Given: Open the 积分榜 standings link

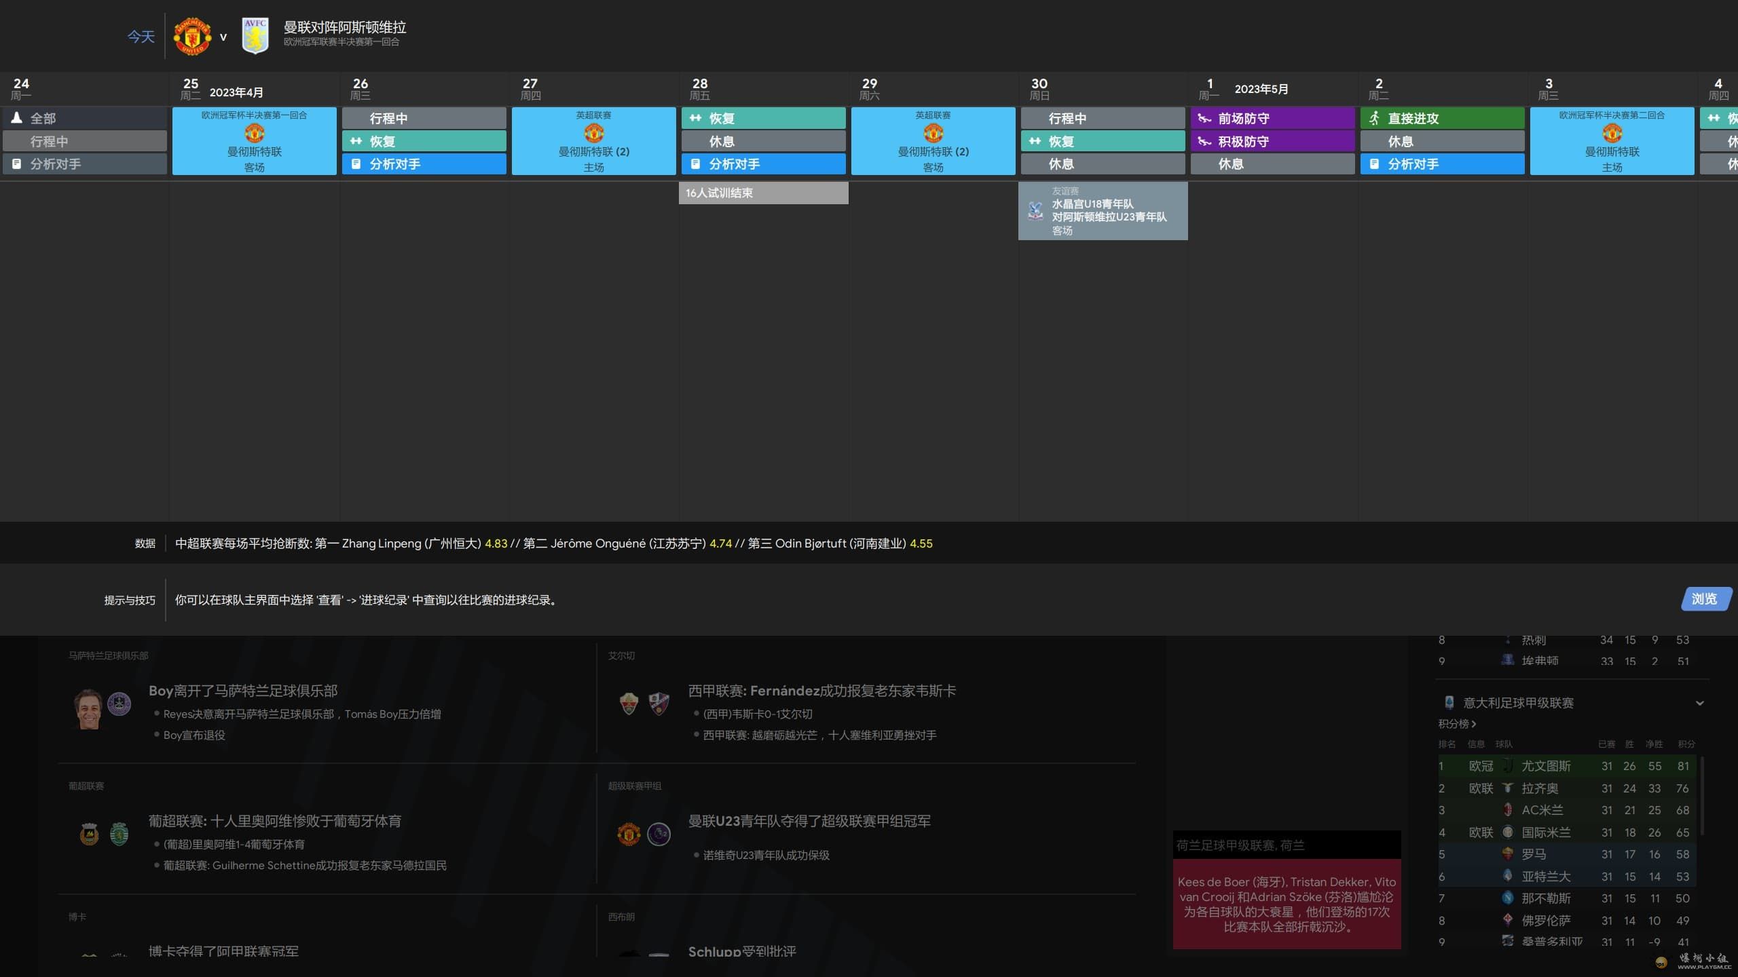Looking at the screenshot, I should (1457, 724).
